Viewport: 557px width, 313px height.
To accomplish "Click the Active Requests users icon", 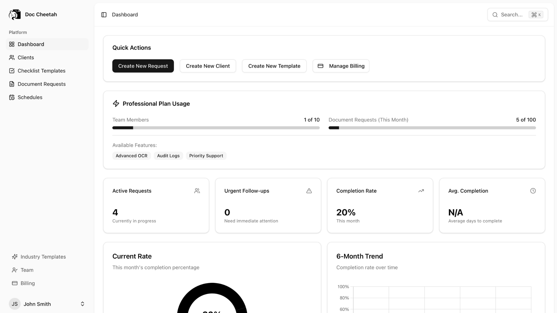I will [197, 191].
